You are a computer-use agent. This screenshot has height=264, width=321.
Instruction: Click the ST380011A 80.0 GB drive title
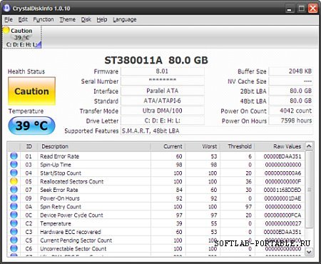[156, 60]
